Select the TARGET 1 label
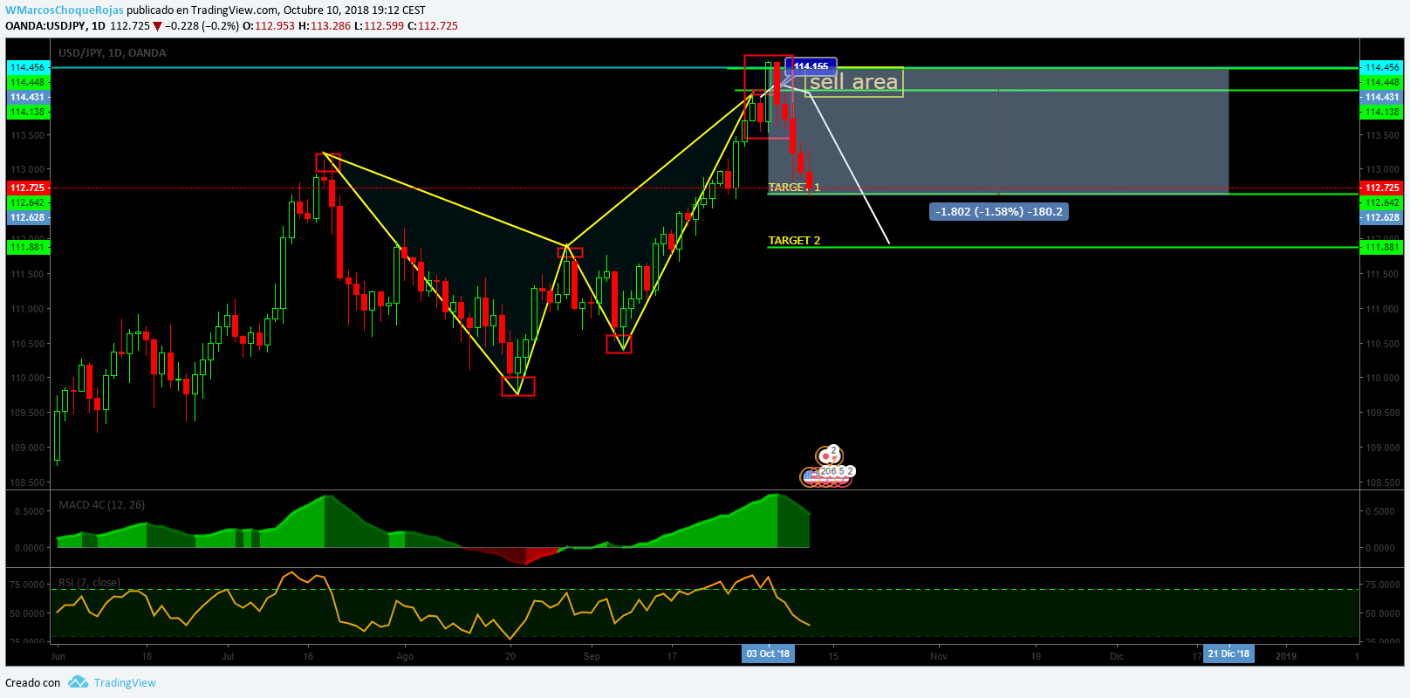 click(x=794, y=188)
